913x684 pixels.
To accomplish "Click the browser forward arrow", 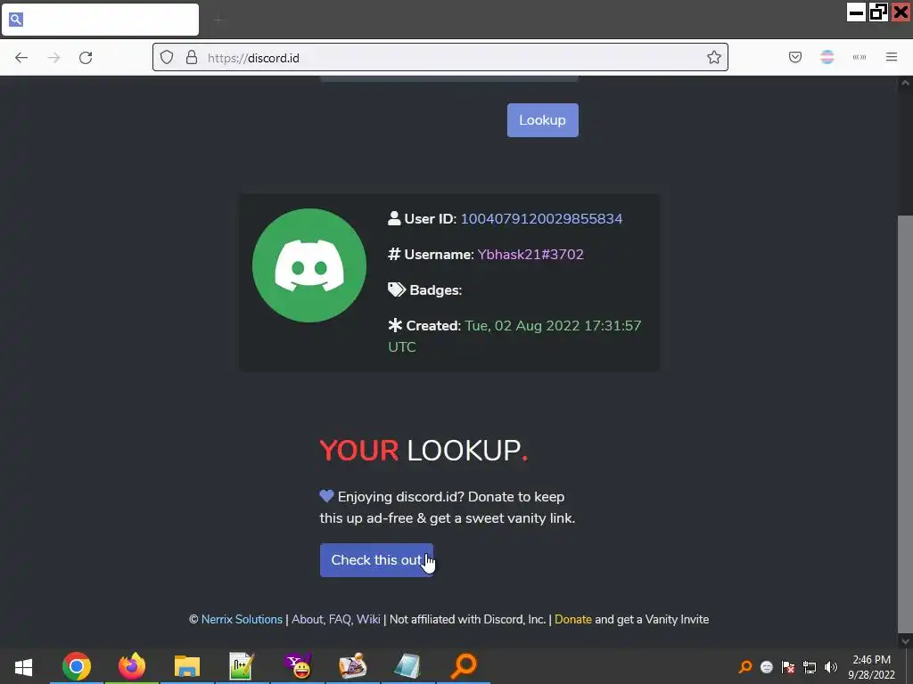I will (53, 58).
